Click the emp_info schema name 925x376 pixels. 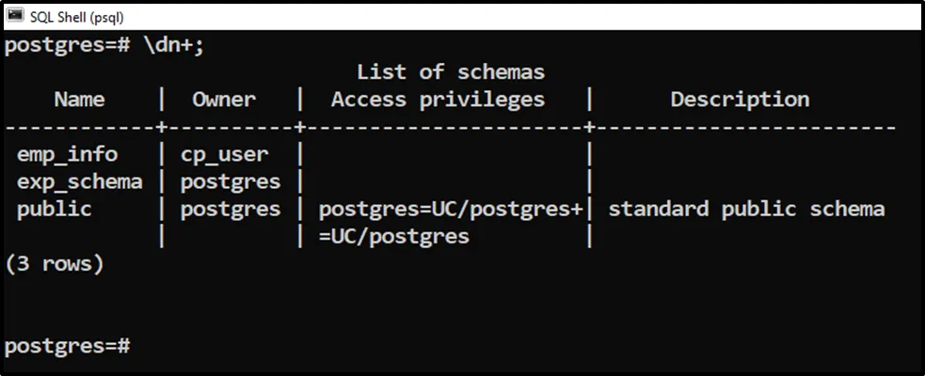pos(67,154)
